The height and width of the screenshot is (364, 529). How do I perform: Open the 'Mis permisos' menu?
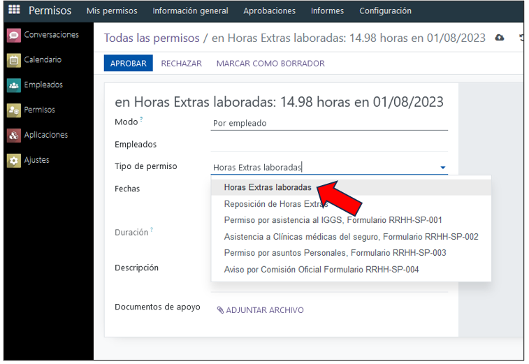click(112, 10)
